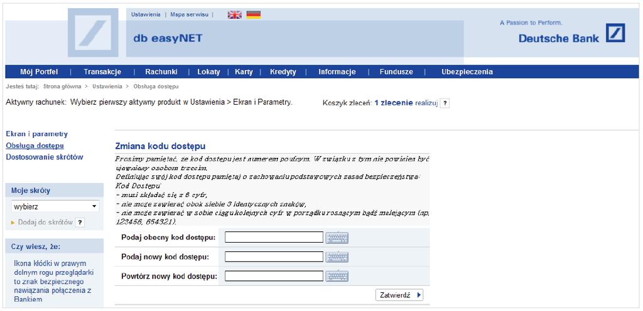Click the 'realizuj' link
Image resolution: width=643 pixels, height=311 pixels.
[x=426, y=103]
